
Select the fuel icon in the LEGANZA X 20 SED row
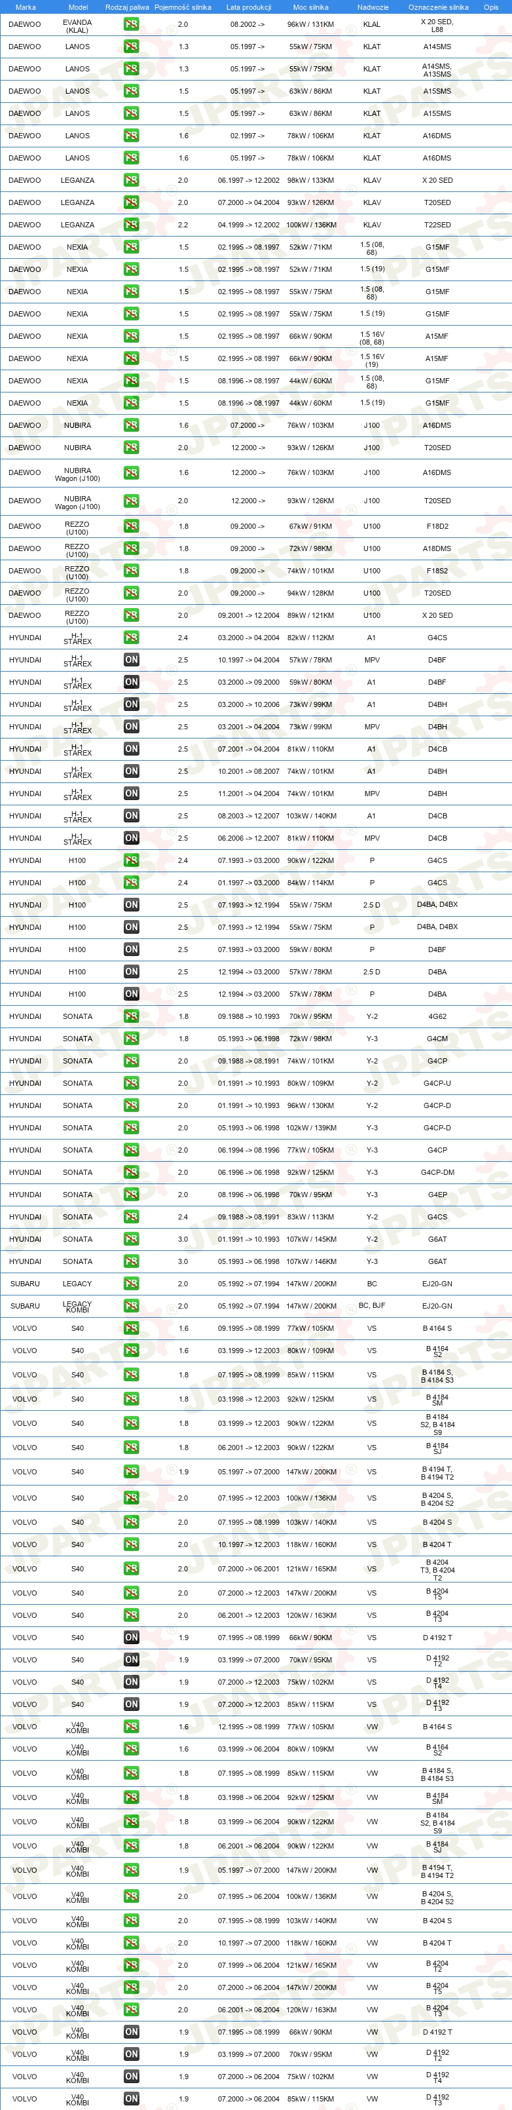131,180
